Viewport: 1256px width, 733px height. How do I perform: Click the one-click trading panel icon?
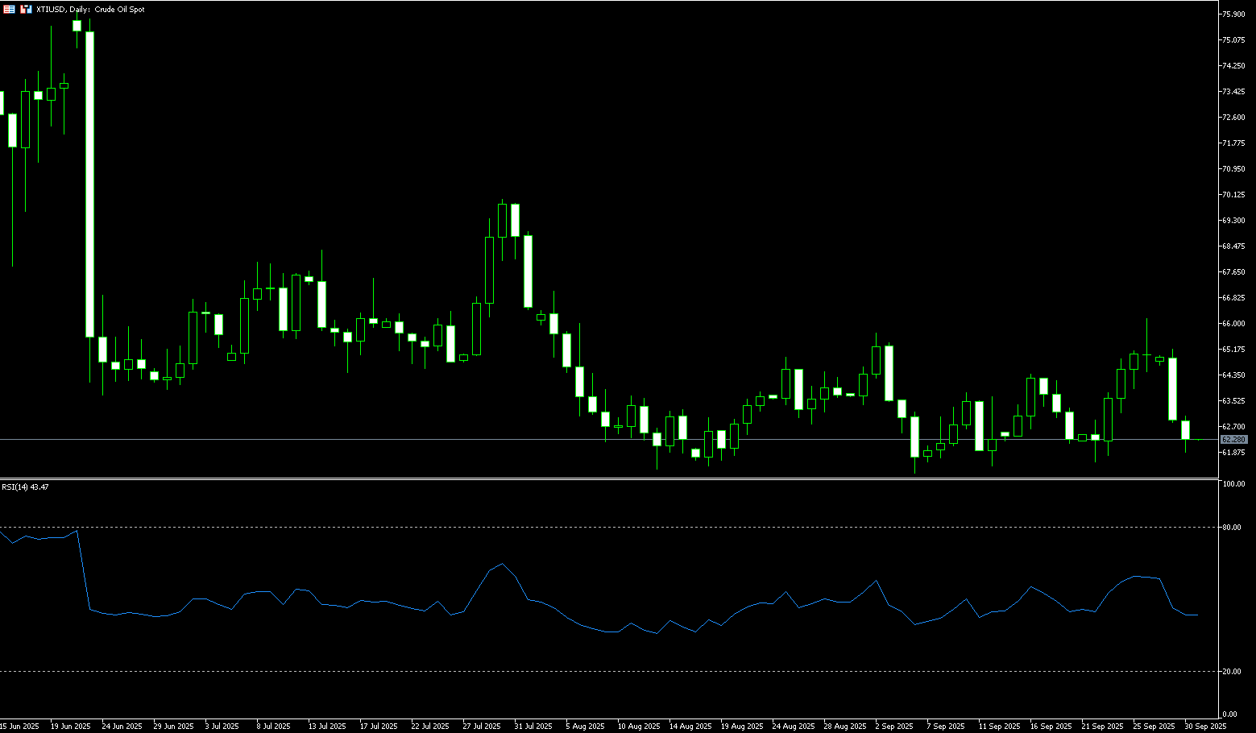9,9
